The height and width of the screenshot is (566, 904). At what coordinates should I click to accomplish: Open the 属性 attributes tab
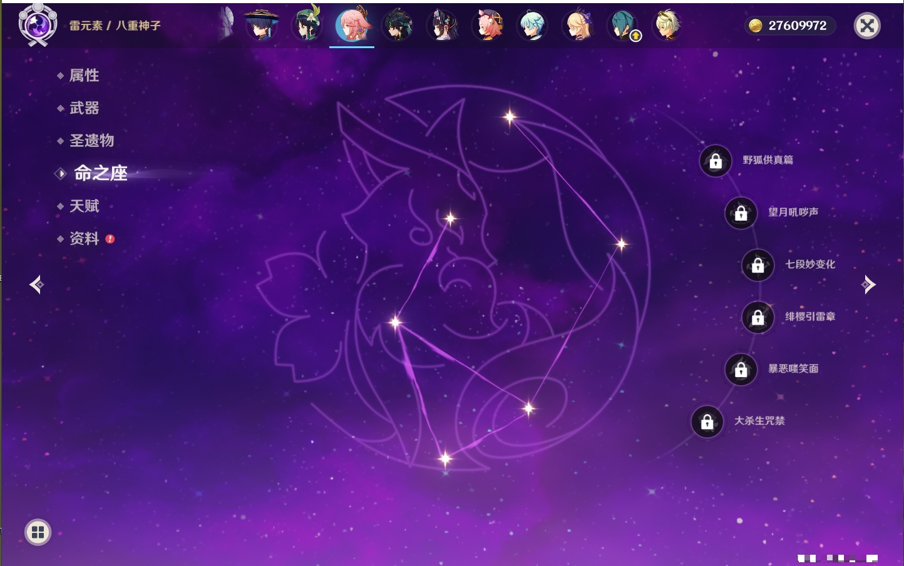[x=84, y=76]
